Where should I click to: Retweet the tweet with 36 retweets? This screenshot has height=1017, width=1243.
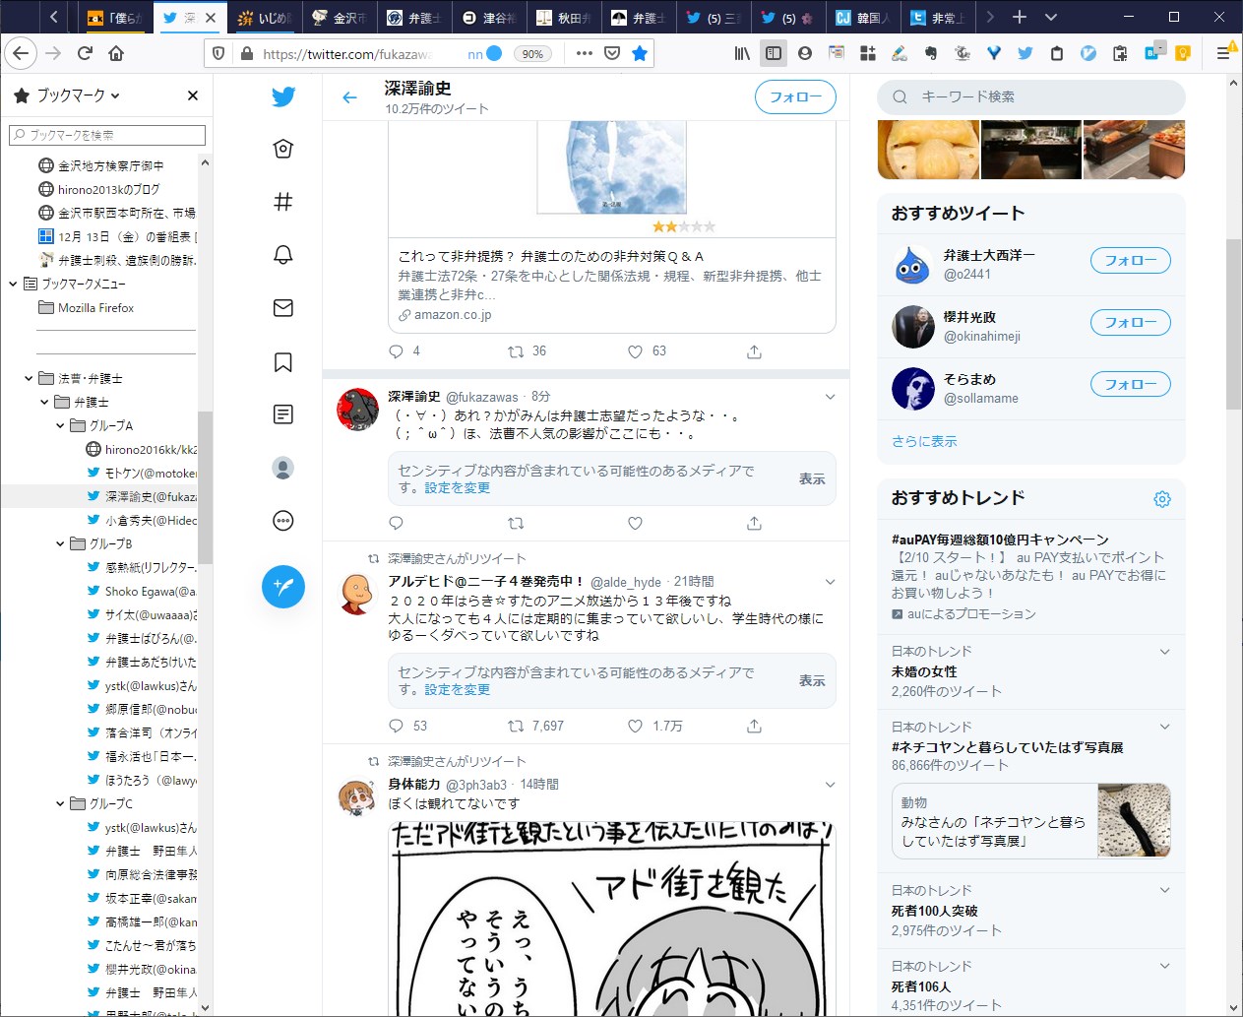pyautogui.click(x=516, y=351)
